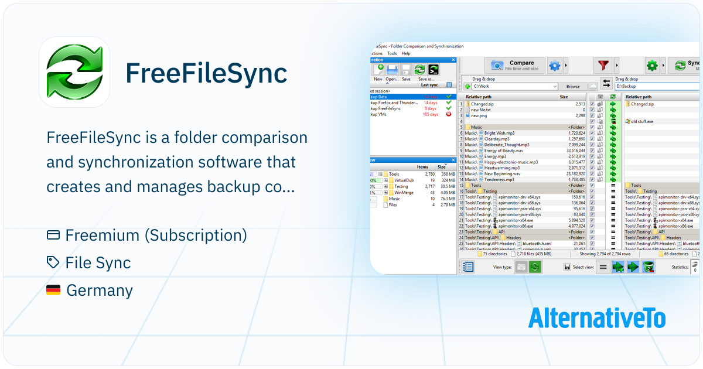Sort Overview by Size column
This screenshot has height=369, width=703.
[441, 167]
